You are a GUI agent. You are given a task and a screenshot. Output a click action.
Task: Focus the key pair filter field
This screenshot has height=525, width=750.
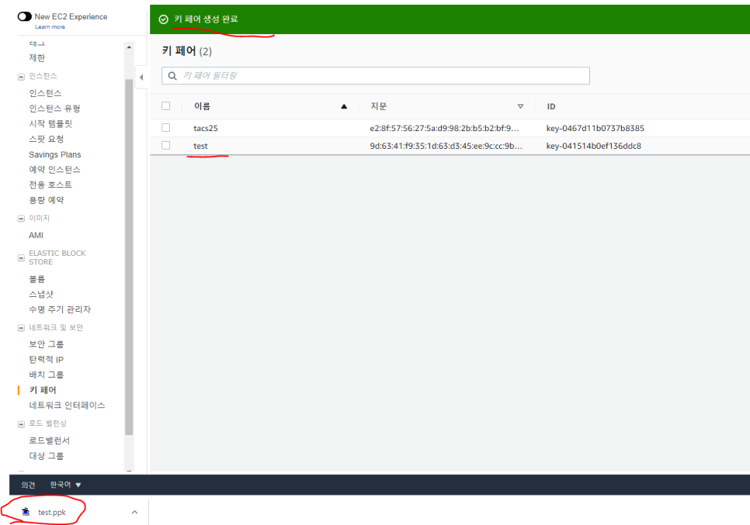[376, 75]
